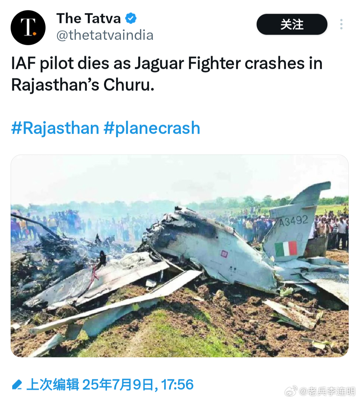Click the 老兵李连明 watermark text

pyautogui.click(x=327, y=391)
